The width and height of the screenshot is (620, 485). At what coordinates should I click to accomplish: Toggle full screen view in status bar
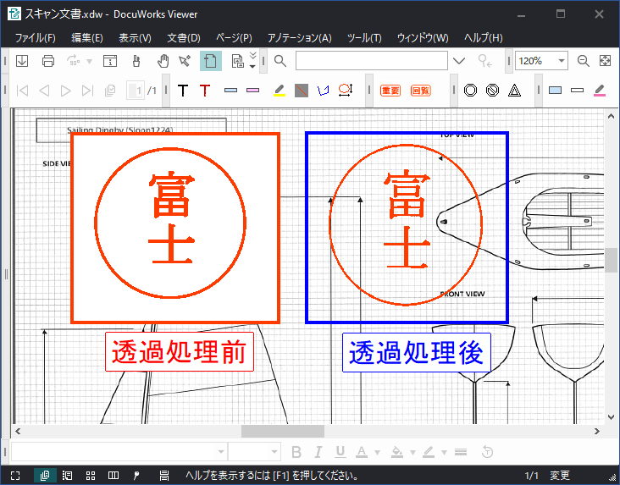pos(15,476)
